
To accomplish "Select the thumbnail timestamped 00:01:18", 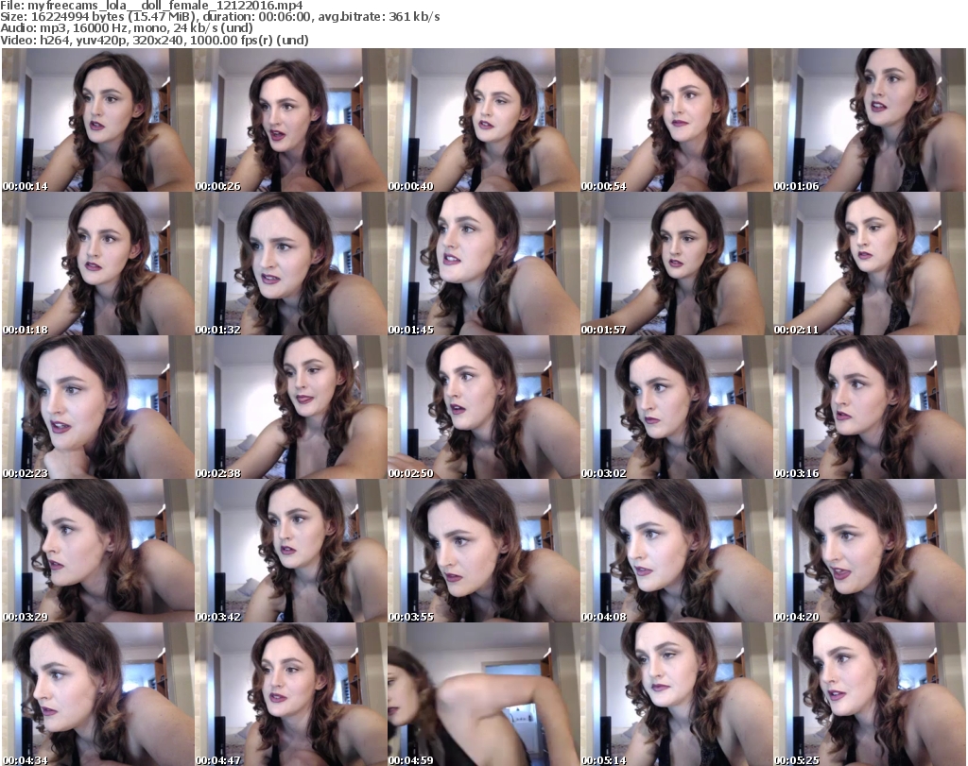I will coord(97,264).
